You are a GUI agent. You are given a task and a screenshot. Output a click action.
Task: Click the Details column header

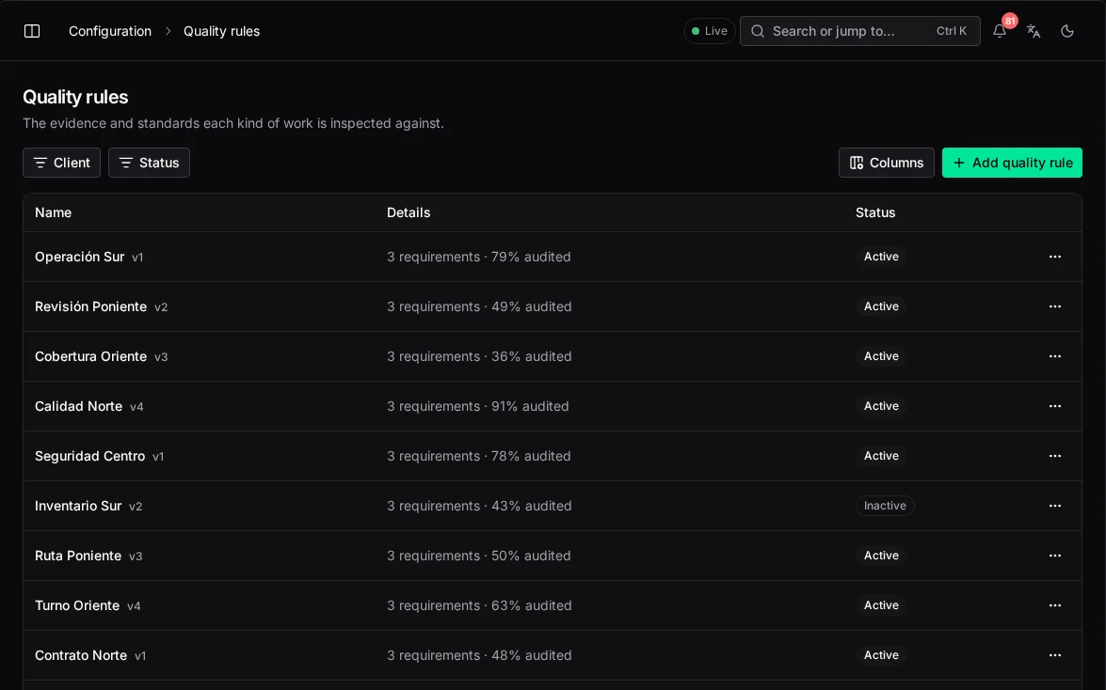[409, 212]
